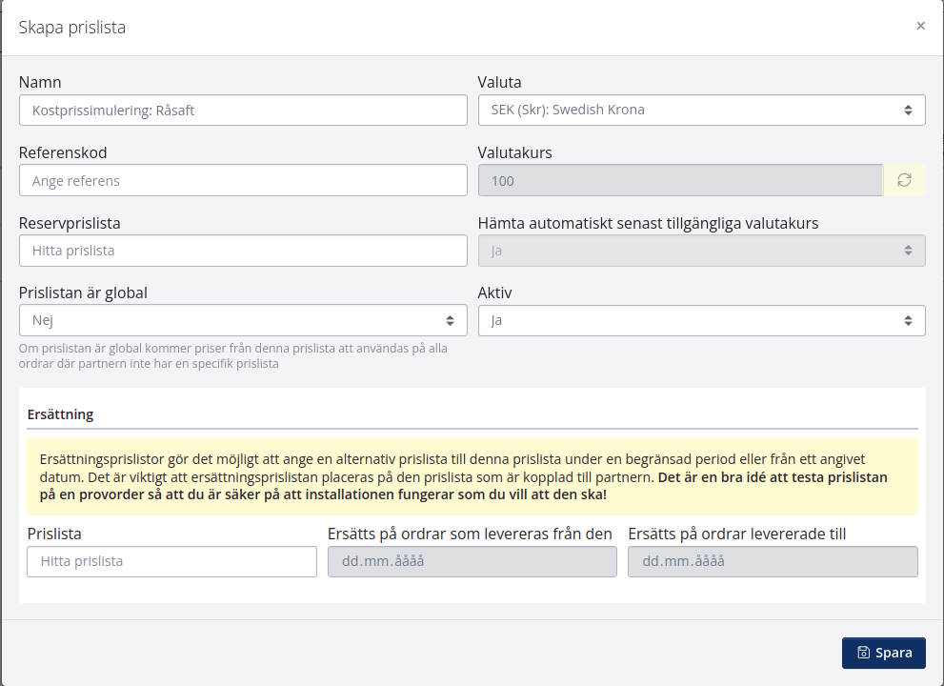944x686 pixels.
Task: Click the Reservprislista search field
Action: [243, 251]
